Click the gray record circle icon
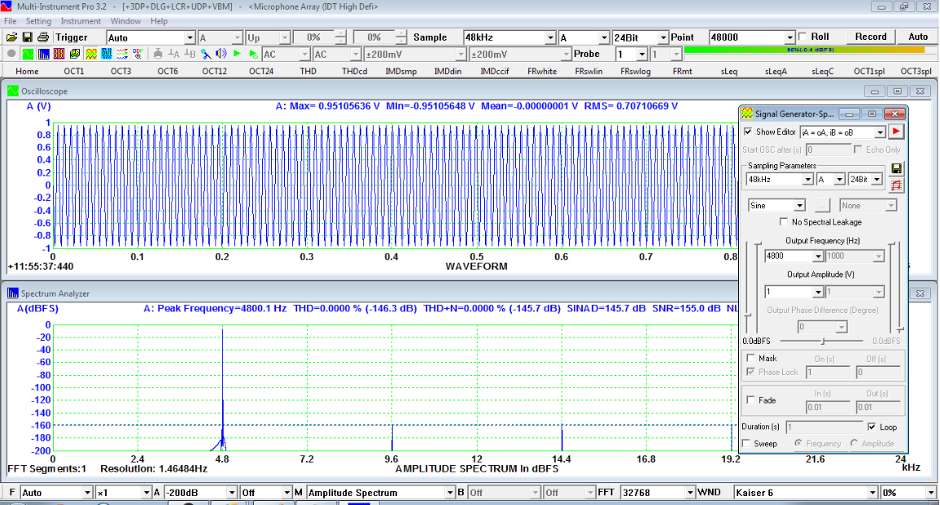The height and width of the screenshot is (505, 940). click(x=11, y=54)
